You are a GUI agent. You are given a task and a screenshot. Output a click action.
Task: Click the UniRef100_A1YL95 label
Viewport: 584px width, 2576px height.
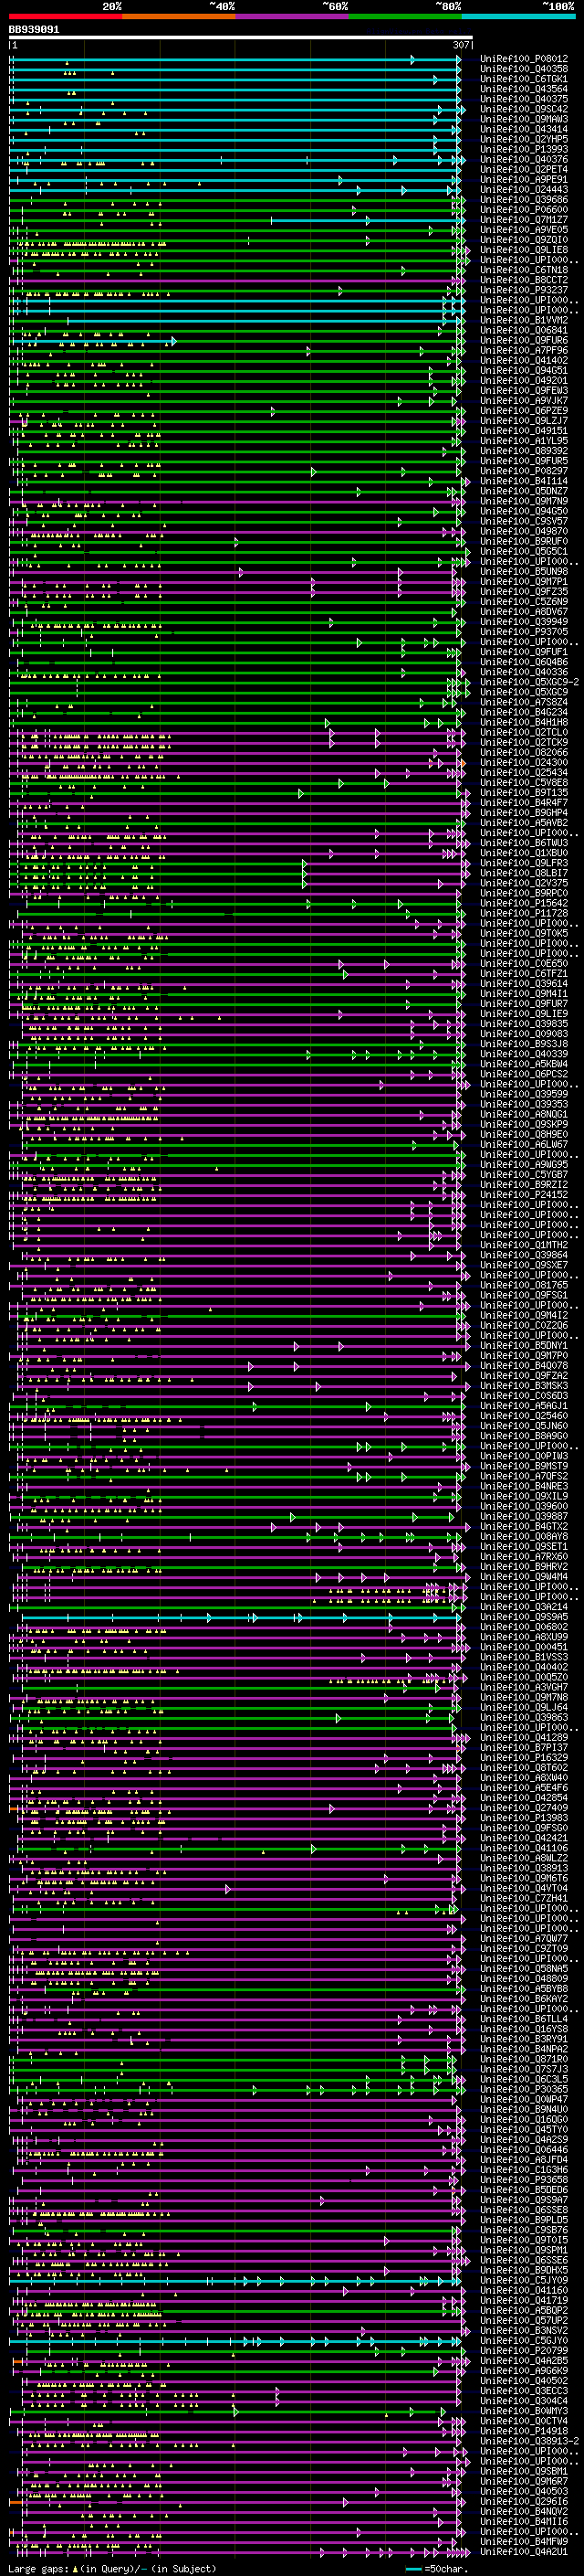coord(524,441)
